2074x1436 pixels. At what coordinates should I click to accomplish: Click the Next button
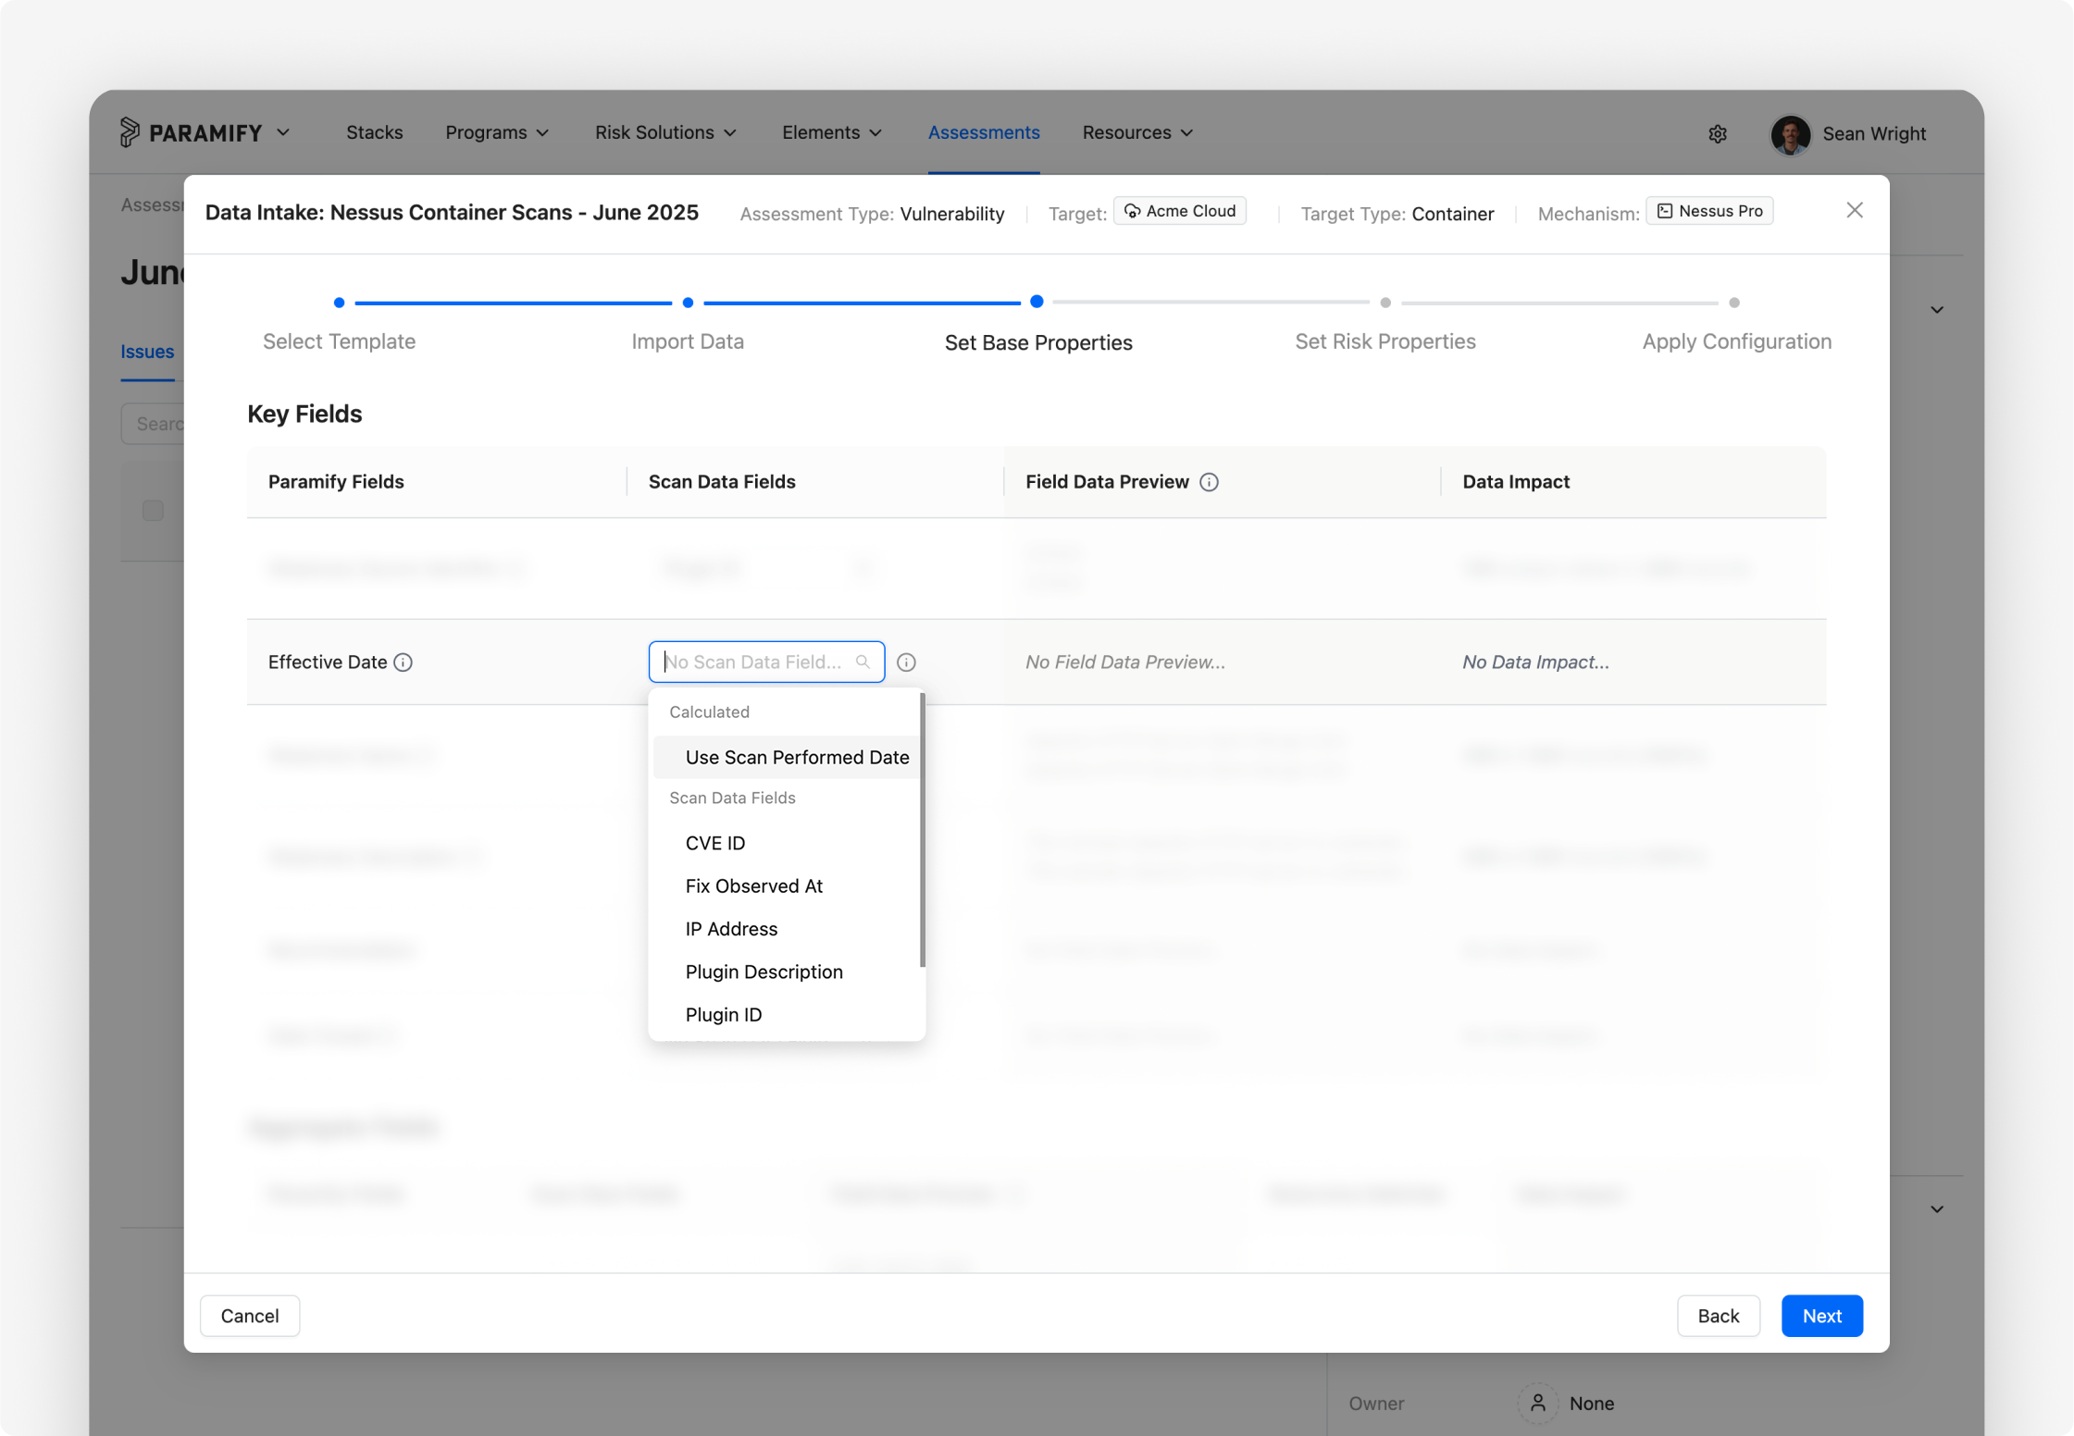coord(1821,1316)
